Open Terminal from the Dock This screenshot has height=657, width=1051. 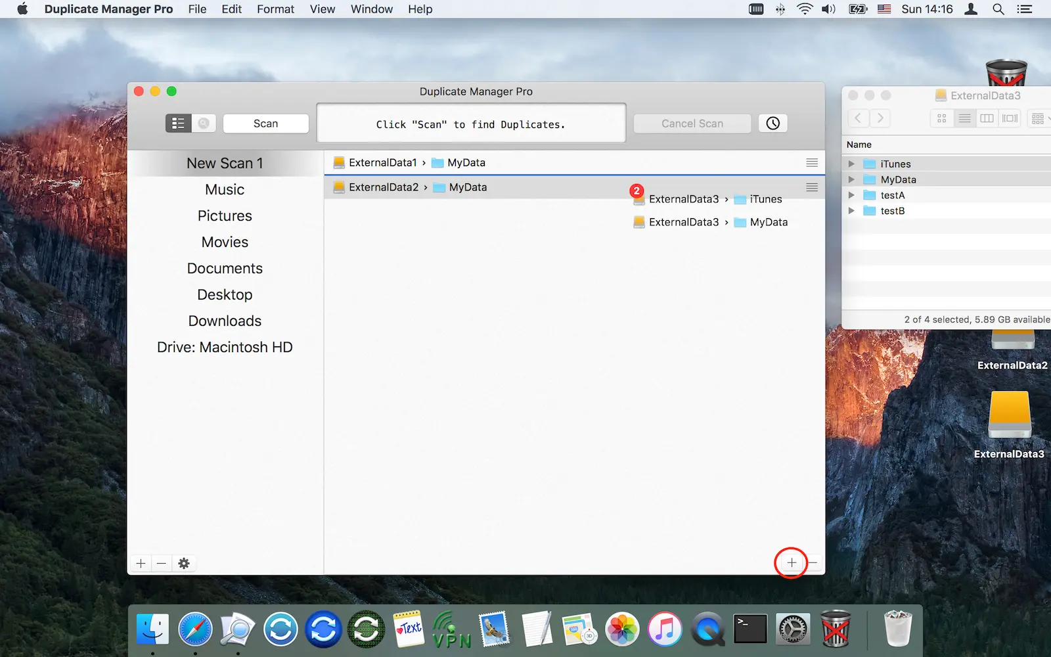pos(750,629)
